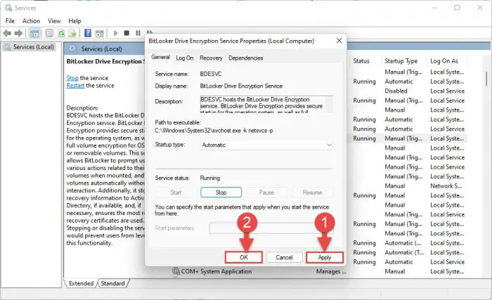Viewport: 492px width, 300px height.
Task: Click the Start Service play icon in the toolbar
Action: click(x=115, y=33)
